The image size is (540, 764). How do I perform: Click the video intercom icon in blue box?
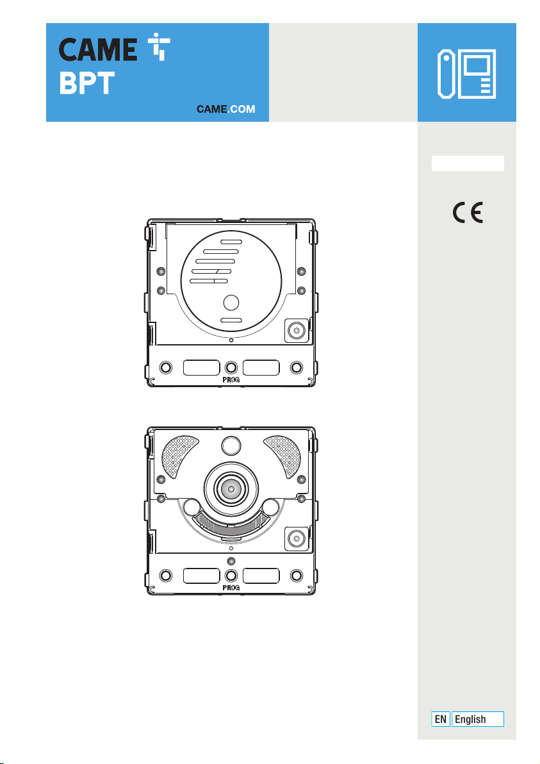click(466, 74)
